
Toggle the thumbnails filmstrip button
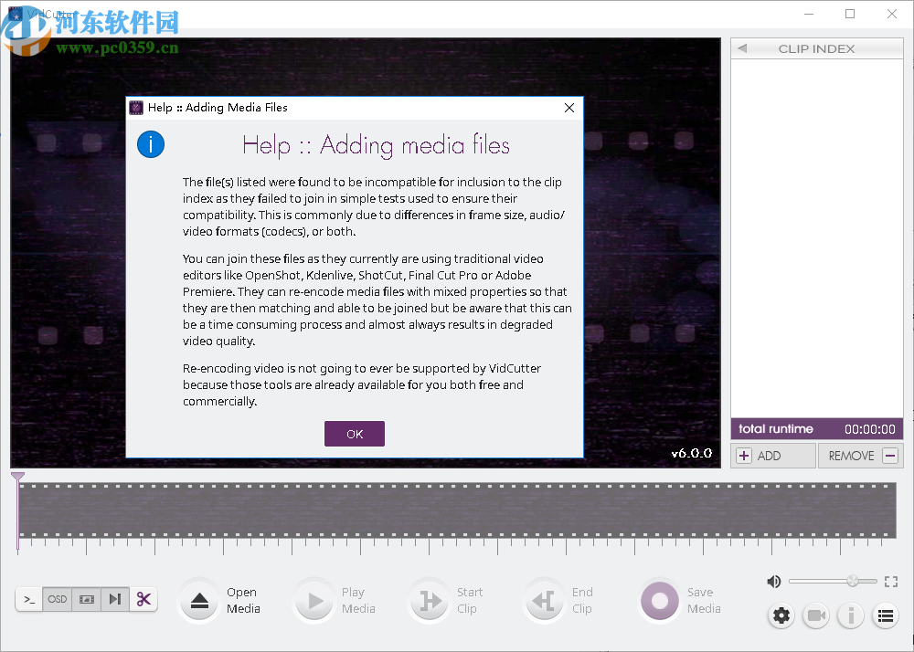tap(86, 599)
